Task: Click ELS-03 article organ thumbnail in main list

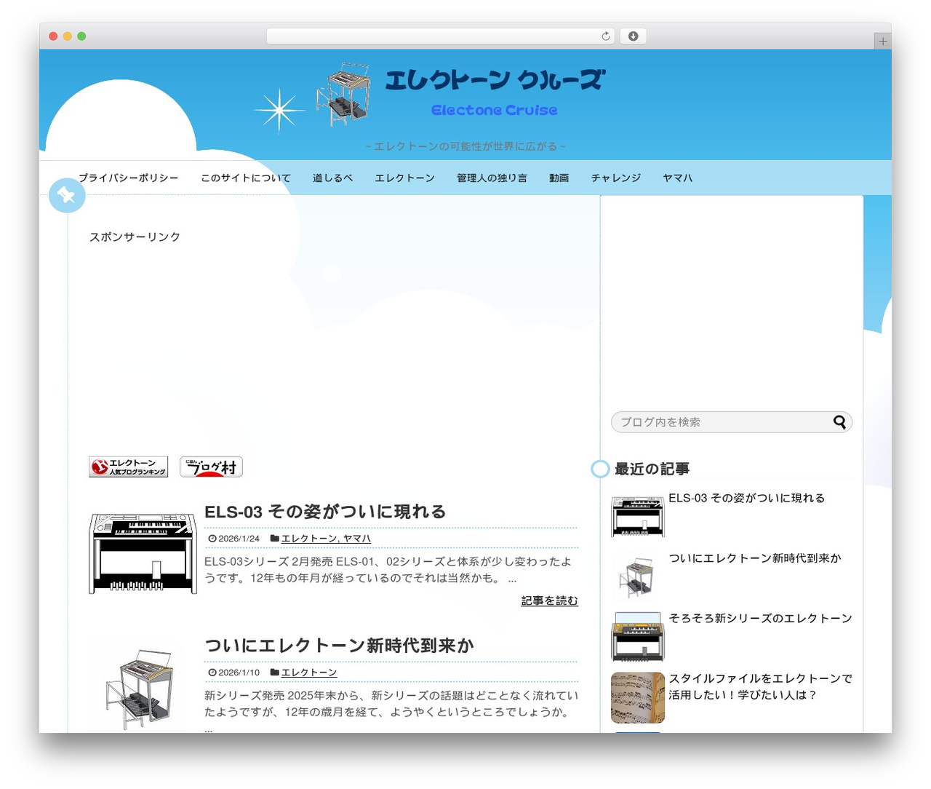Action: pyautogui.click(x=143, y=553)
